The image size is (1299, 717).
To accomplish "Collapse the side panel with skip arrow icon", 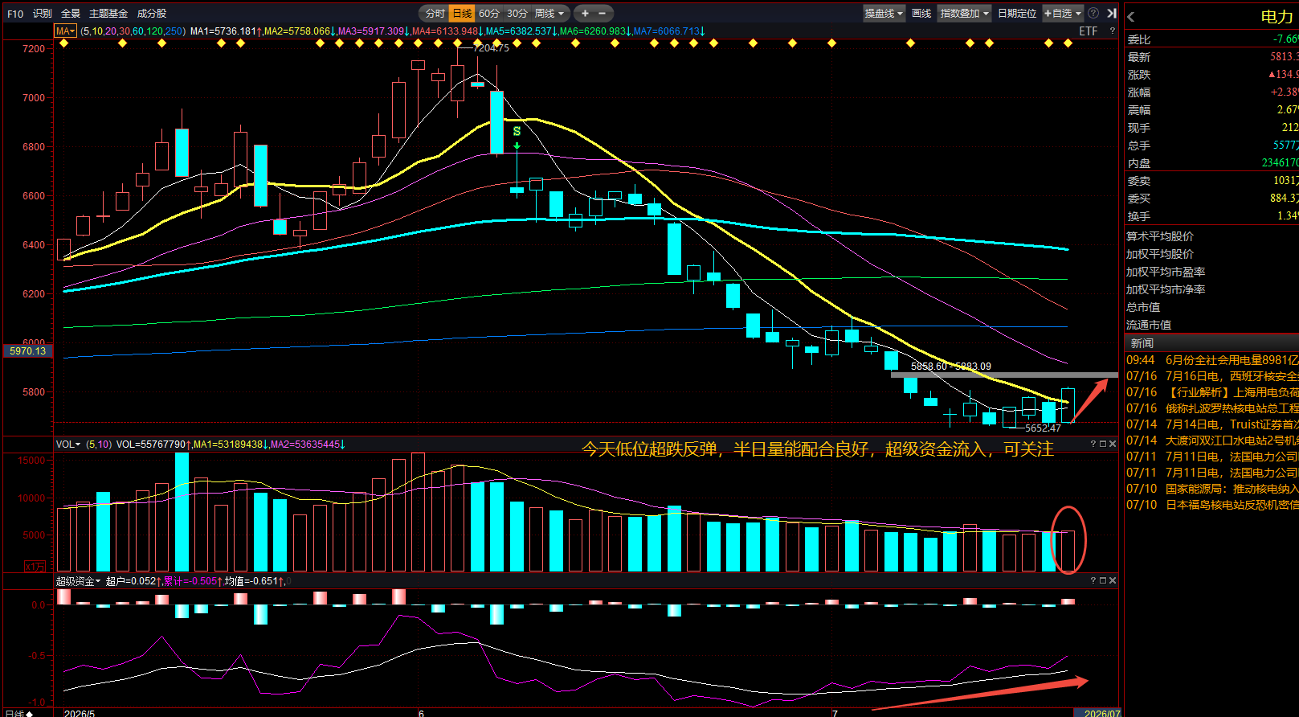I will coord(1112,13).
